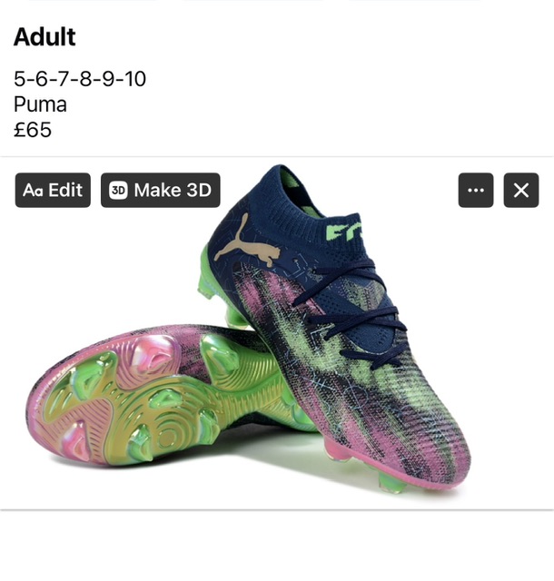Click the sizes line "5-6-7-8-9-10"
This screenshot has width=554, height=581.
[80, 79]
